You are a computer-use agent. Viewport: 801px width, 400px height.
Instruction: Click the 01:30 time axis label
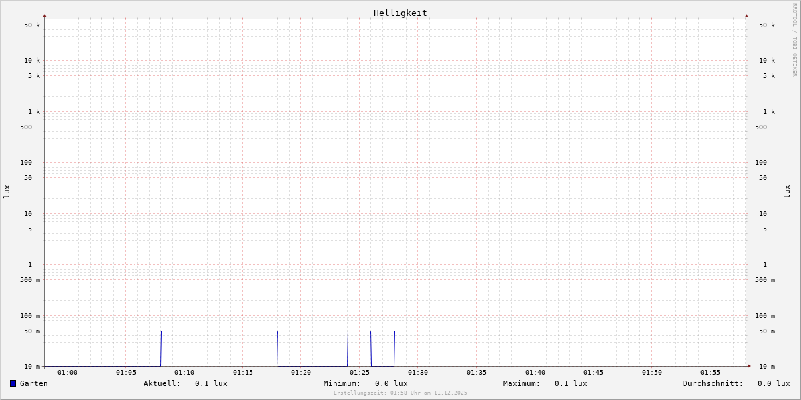coord(418,373)
